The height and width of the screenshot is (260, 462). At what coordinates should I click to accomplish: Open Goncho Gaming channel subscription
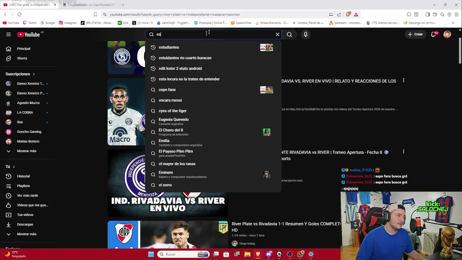point(27,132)
